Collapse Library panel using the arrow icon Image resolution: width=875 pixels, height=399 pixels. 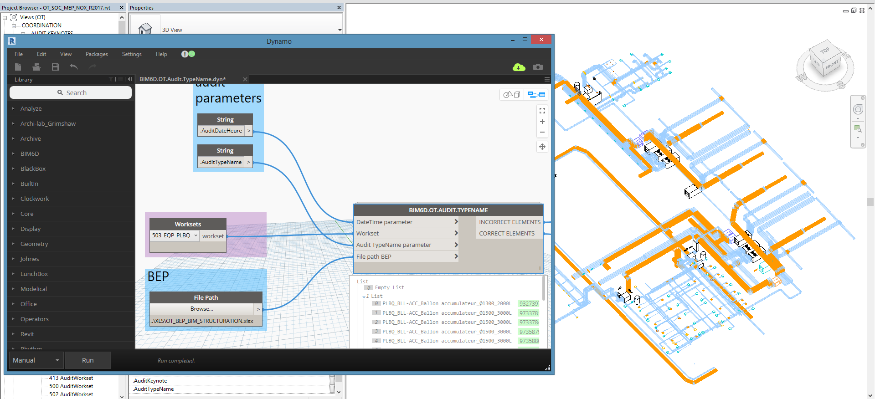click(130, 79)
